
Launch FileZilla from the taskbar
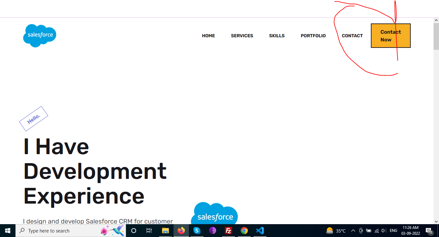click(228, 231)
